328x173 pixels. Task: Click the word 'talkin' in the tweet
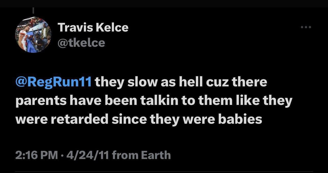(x=159, y=101)
